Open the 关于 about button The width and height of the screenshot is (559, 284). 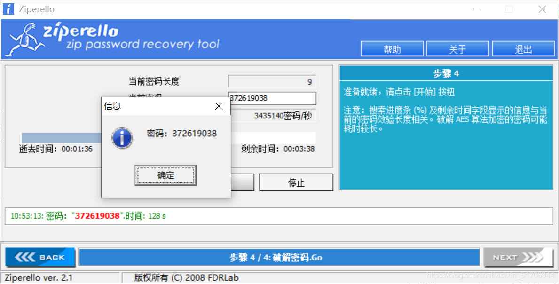(x=458, y=49)
